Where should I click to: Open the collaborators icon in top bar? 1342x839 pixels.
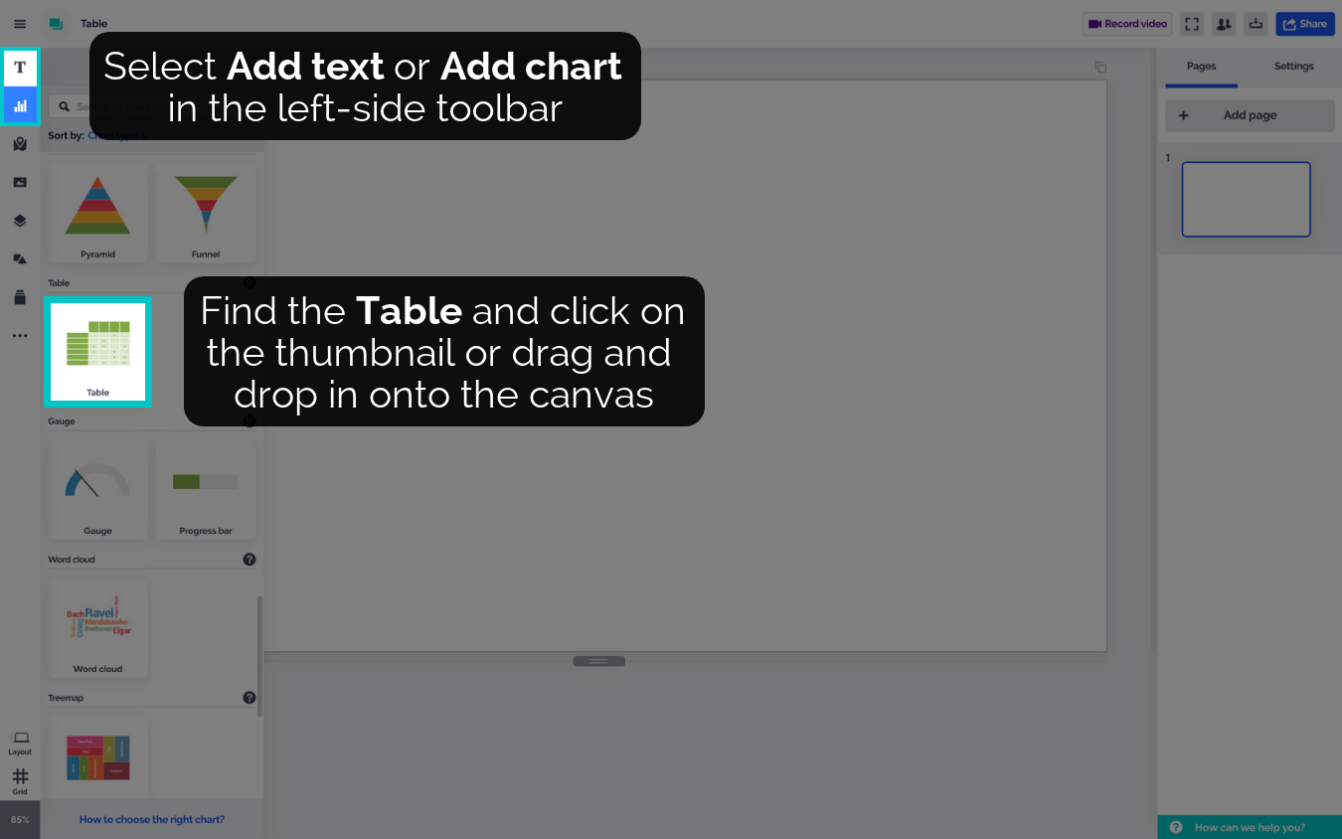coord(1224,24)
